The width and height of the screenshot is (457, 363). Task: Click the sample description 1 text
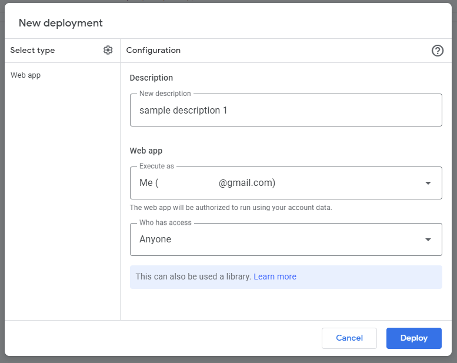pyautogui.click(x=183, y=110)
